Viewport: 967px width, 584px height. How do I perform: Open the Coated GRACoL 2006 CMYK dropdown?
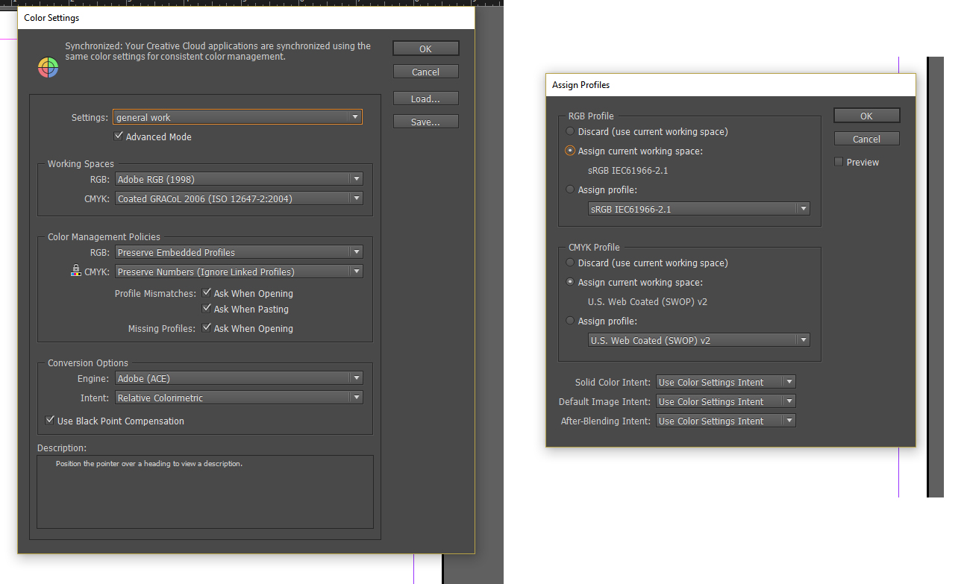[357, 198]
